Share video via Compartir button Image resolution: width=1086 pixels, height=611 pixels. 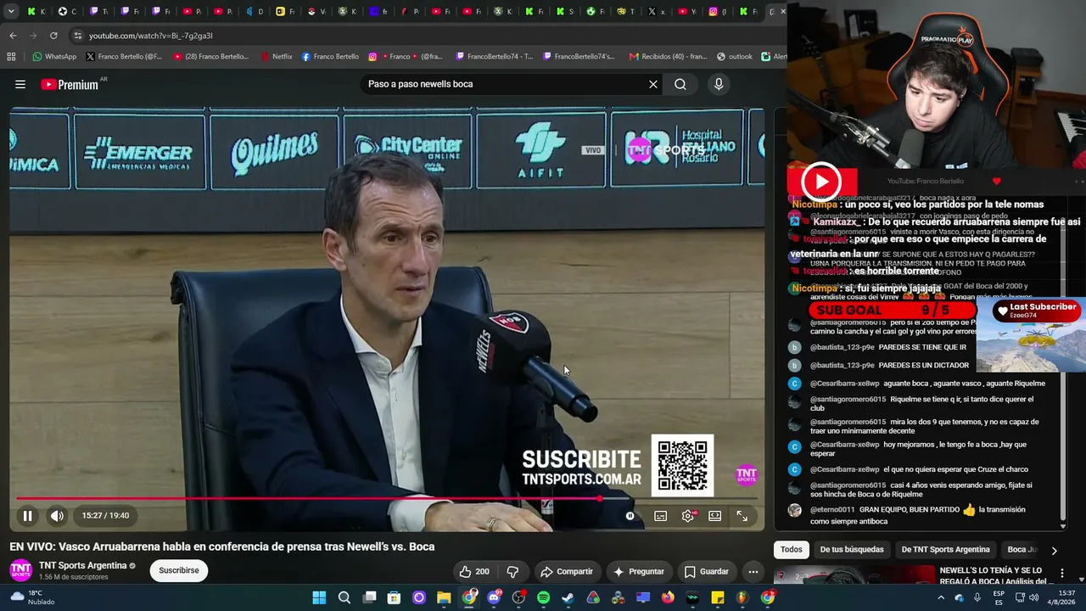[567, 571]
